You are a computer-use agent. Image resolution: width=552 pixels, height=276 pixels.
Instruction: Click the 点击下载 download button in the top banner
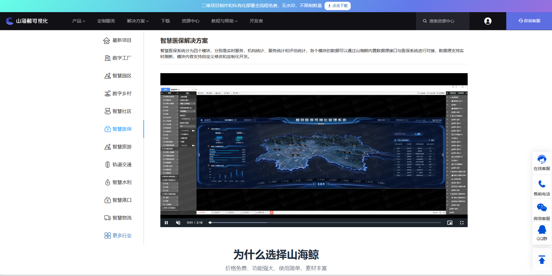tap(338, 6)
